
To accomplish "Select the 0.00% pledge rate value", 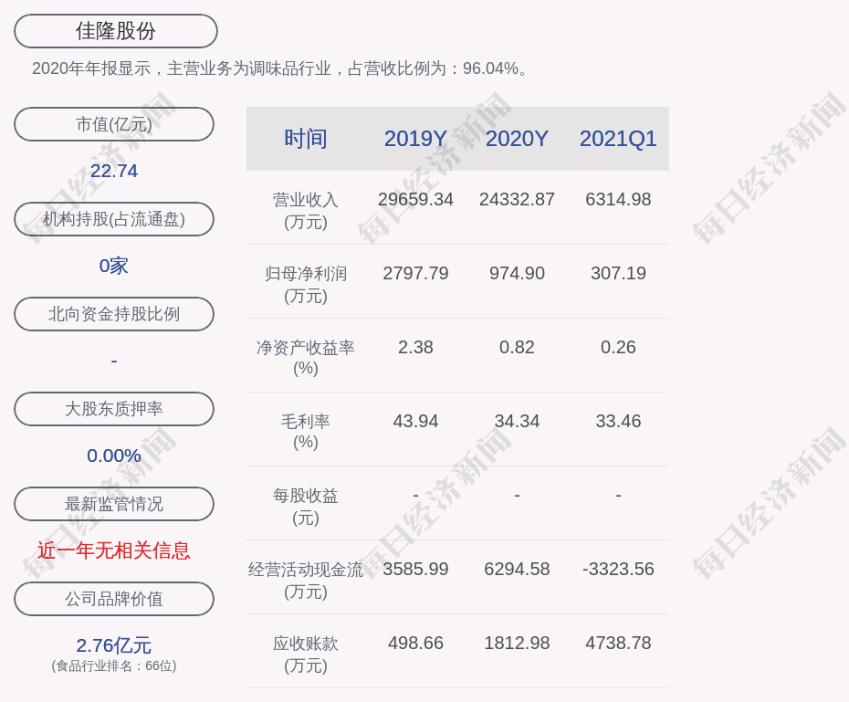I will (x=113, y=455).
